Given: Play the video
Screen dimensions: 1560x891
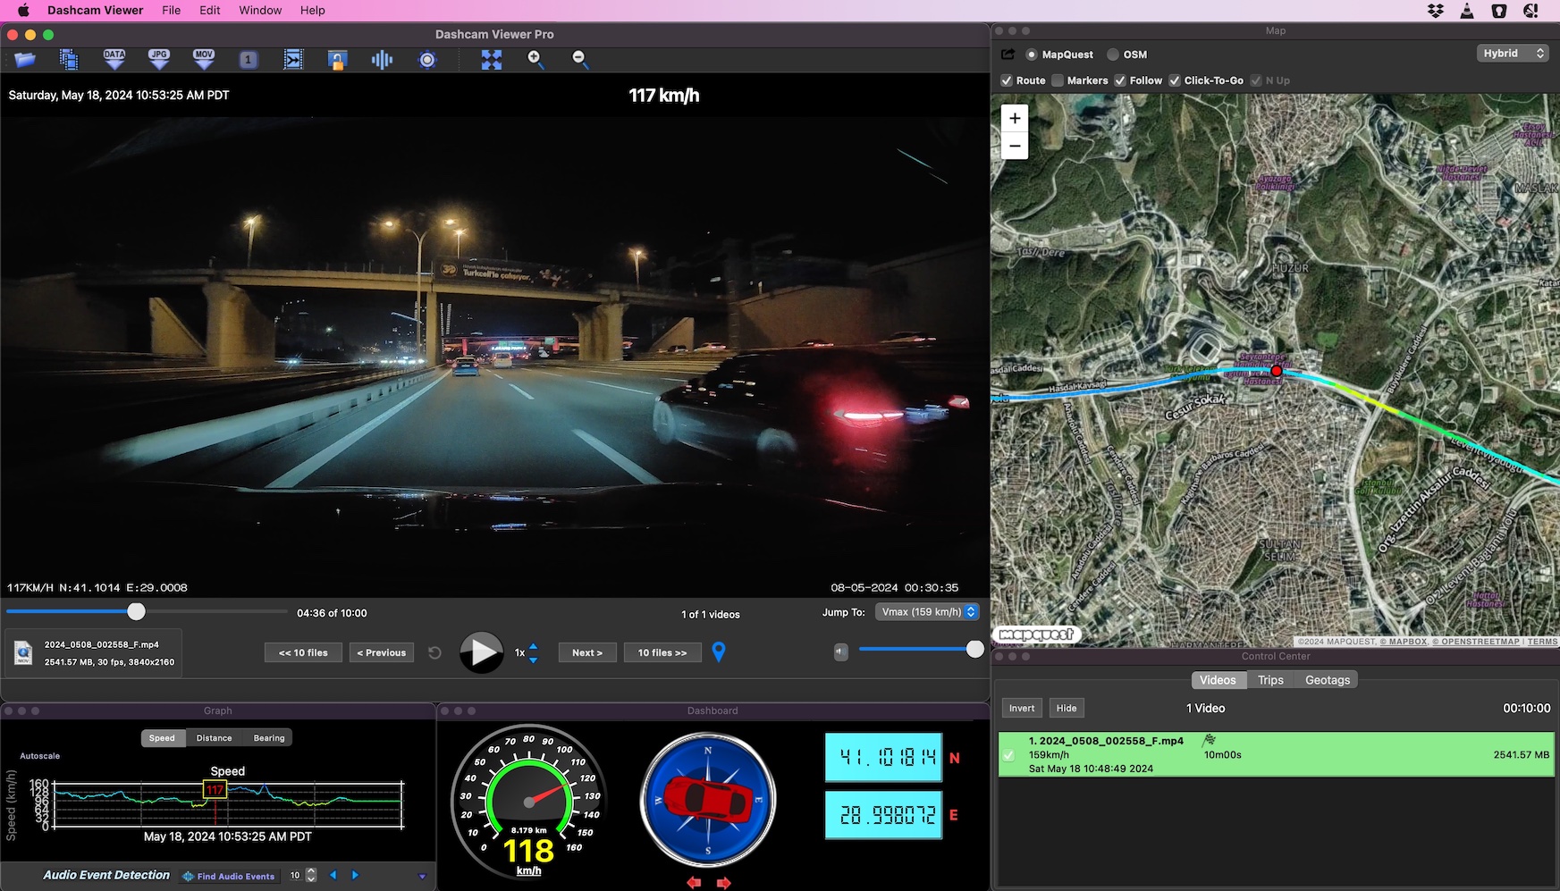Looking at the screenshot, I should tap(481, 653).
